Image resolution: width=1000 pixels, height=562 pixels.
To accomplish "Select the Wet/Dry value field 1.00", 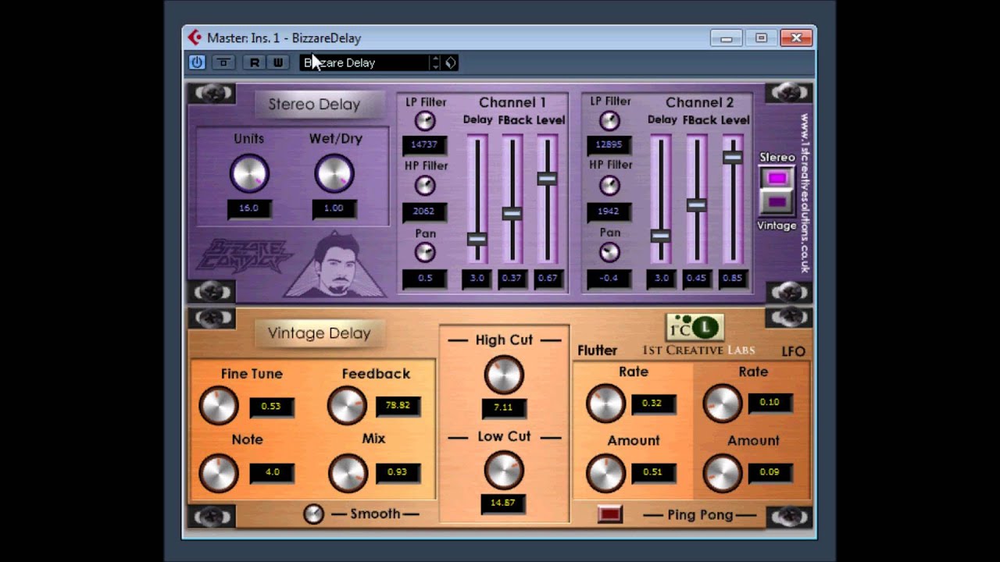I will pos(334,208).
